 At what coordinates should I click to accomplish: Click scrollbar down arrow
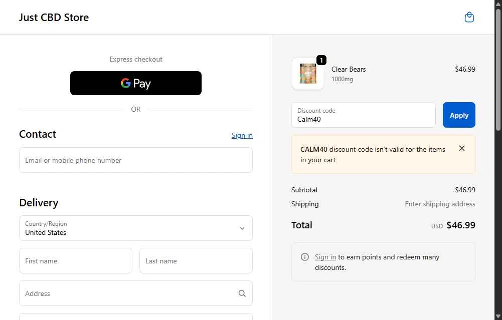[x=498, y=315]
